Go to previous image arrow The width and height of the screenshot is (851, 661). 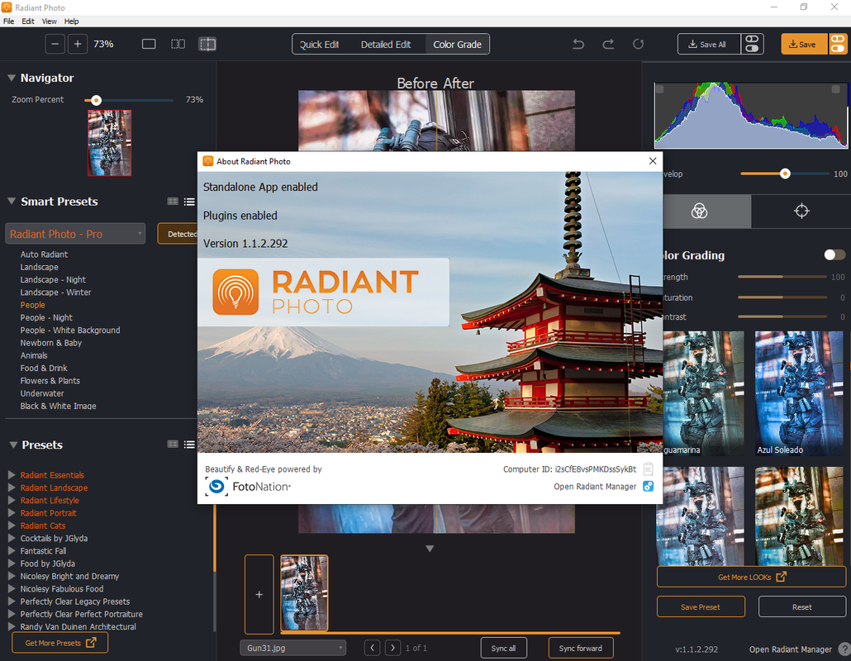pyautogui.click(x=373, y=648)
